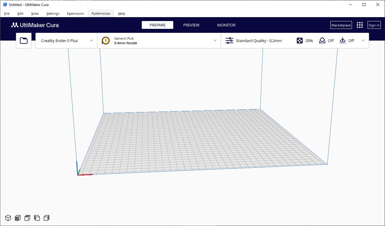Click the 20% infill icon
This screenshot has width=385, height=226.
click(x=300, y=41)
